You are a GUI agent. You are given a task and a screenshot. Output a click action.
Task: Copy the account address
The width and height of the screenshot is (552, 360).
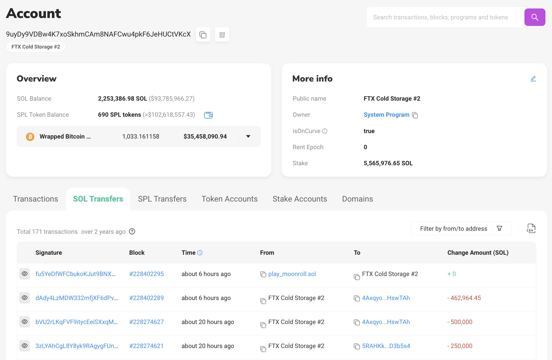pos(203,35)
